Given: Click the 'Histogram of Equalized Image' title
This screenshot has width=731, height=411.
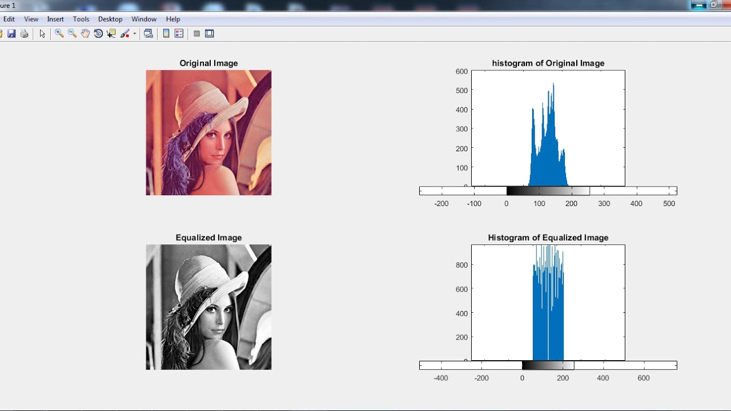Looking at the screenshot, I should (548, 237).
